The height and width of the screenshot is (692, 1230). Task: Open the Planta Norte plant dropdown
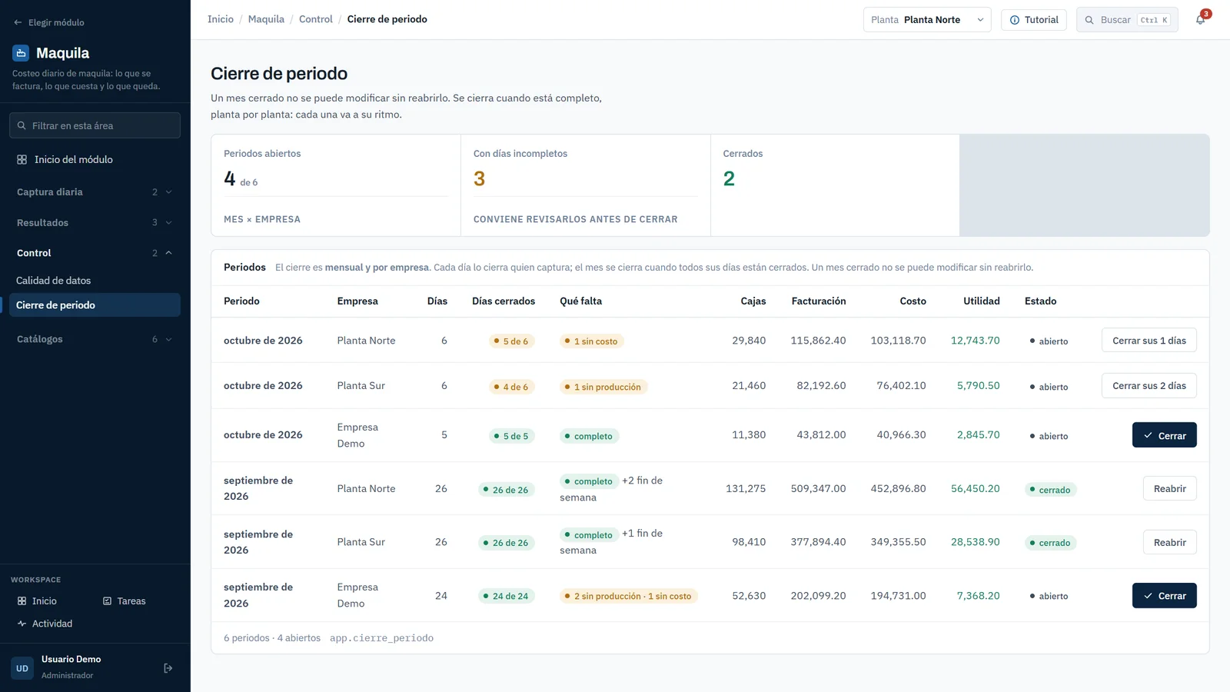point(927,20)
